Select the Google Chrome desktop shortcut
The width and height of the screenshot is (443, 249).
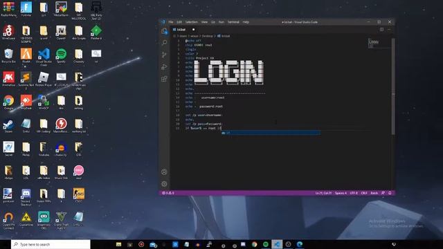[x=8, y=102]
